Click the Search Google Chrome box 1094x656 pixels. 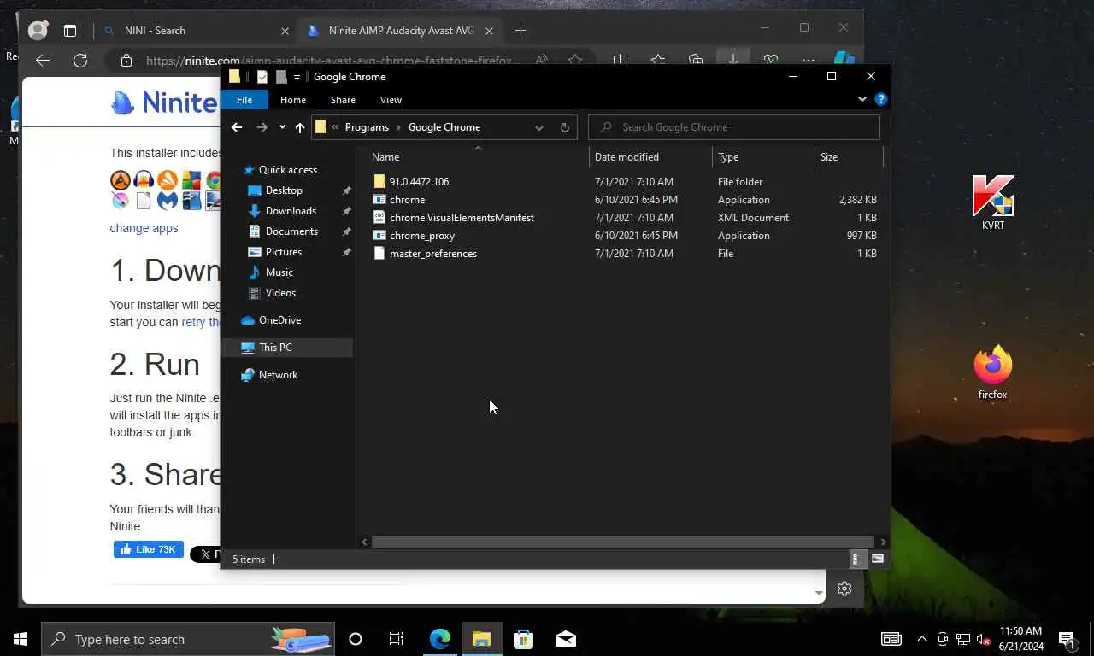(734, 127)
